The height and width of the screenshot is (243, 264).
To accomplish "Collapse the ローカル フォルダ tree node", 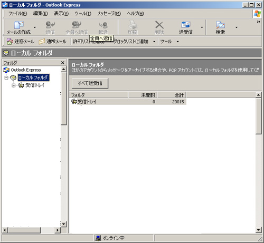I will point(6,77).
